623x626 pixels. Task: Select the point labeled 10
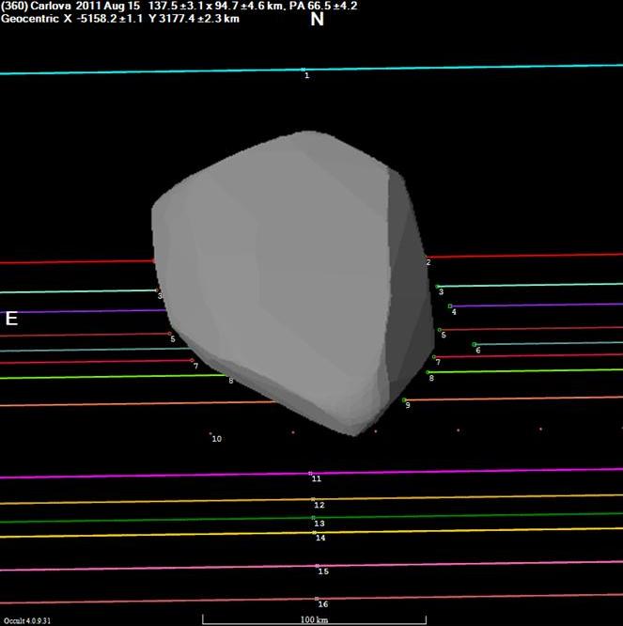[x=210, y=434]
